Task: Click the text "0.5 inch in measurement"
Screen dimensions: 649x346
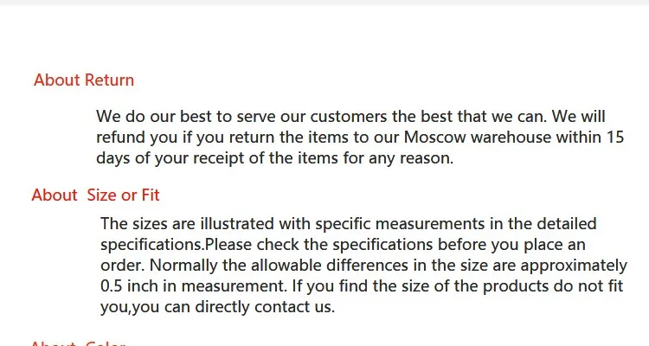Action: pyautogui.click(x=193, y=286)
